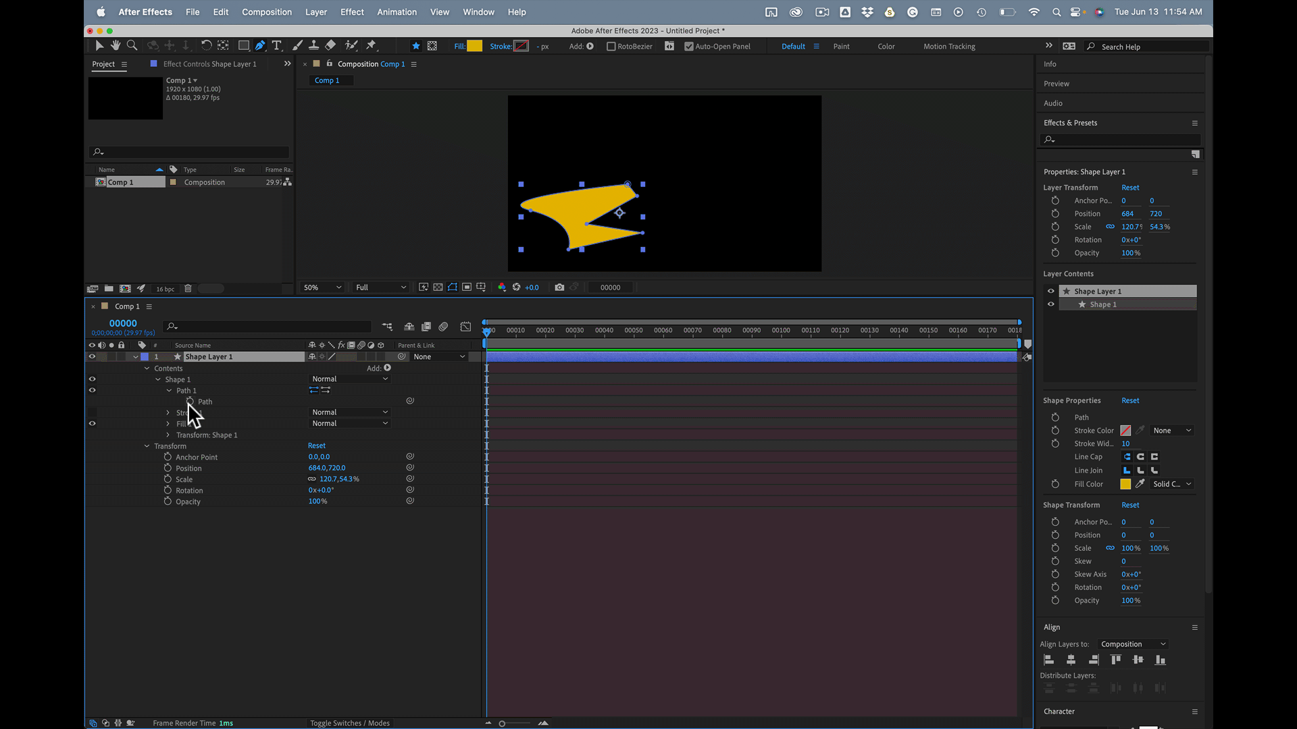The image size is (1297, 729).
Task: Switch to Motion Tracking workspace
Action: (x=949, y=47)
